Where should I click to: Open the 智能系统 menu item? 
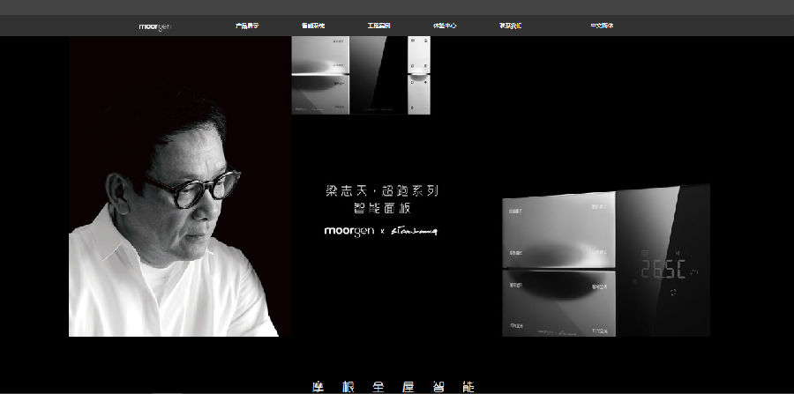click(313, 26)
